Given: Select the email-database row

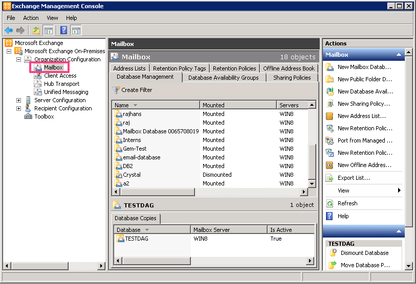Looking at the screenshot, I should [x=211, y=157].
